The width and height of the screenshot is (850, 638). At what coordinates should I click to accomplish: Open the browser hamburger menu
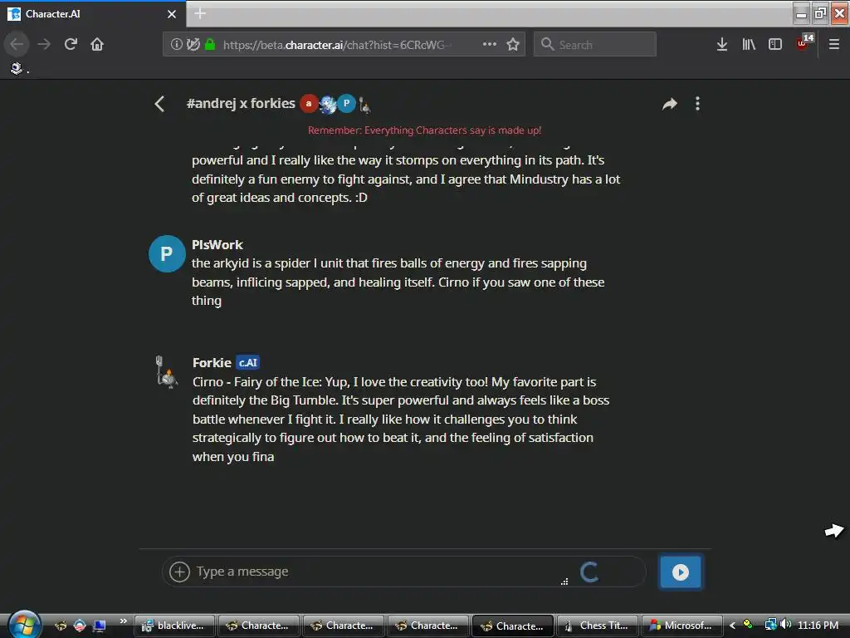click(x=833, y=44)
